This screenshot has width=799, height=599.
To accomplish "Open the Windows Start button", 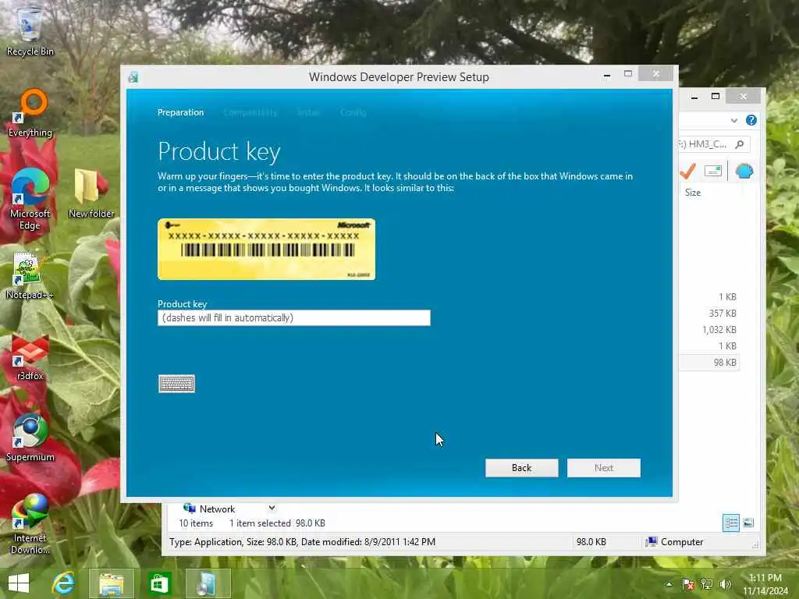I will tap(19, 583).
